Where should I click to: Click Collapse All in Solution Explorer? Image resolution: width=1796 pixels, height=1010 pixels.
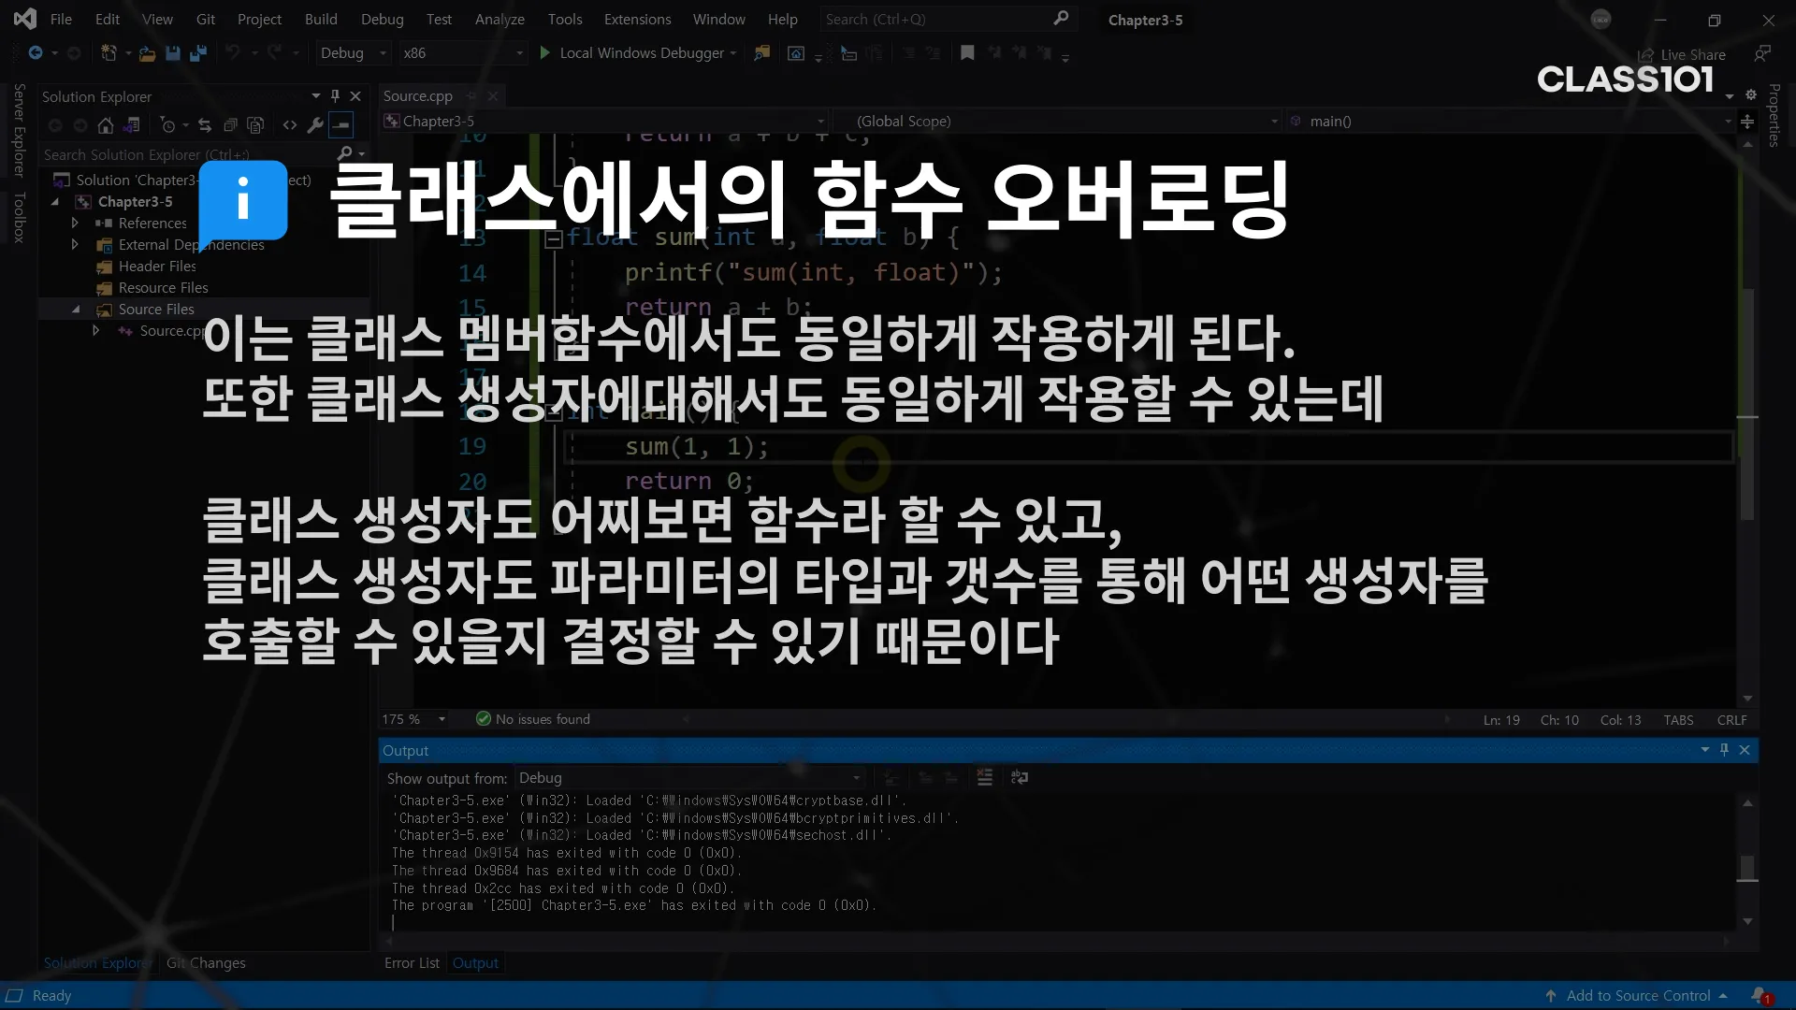tap(230, 125)
